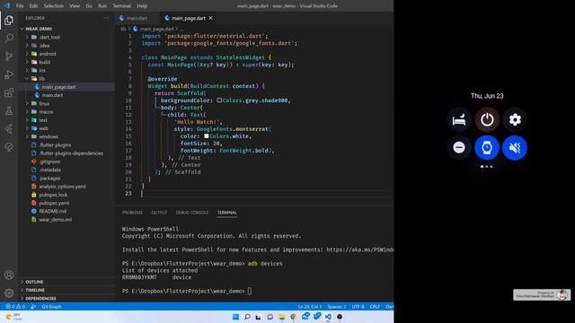Screen dimensions: 575x323
Task: Open Run and Debug view
Action: click(9, 74)
